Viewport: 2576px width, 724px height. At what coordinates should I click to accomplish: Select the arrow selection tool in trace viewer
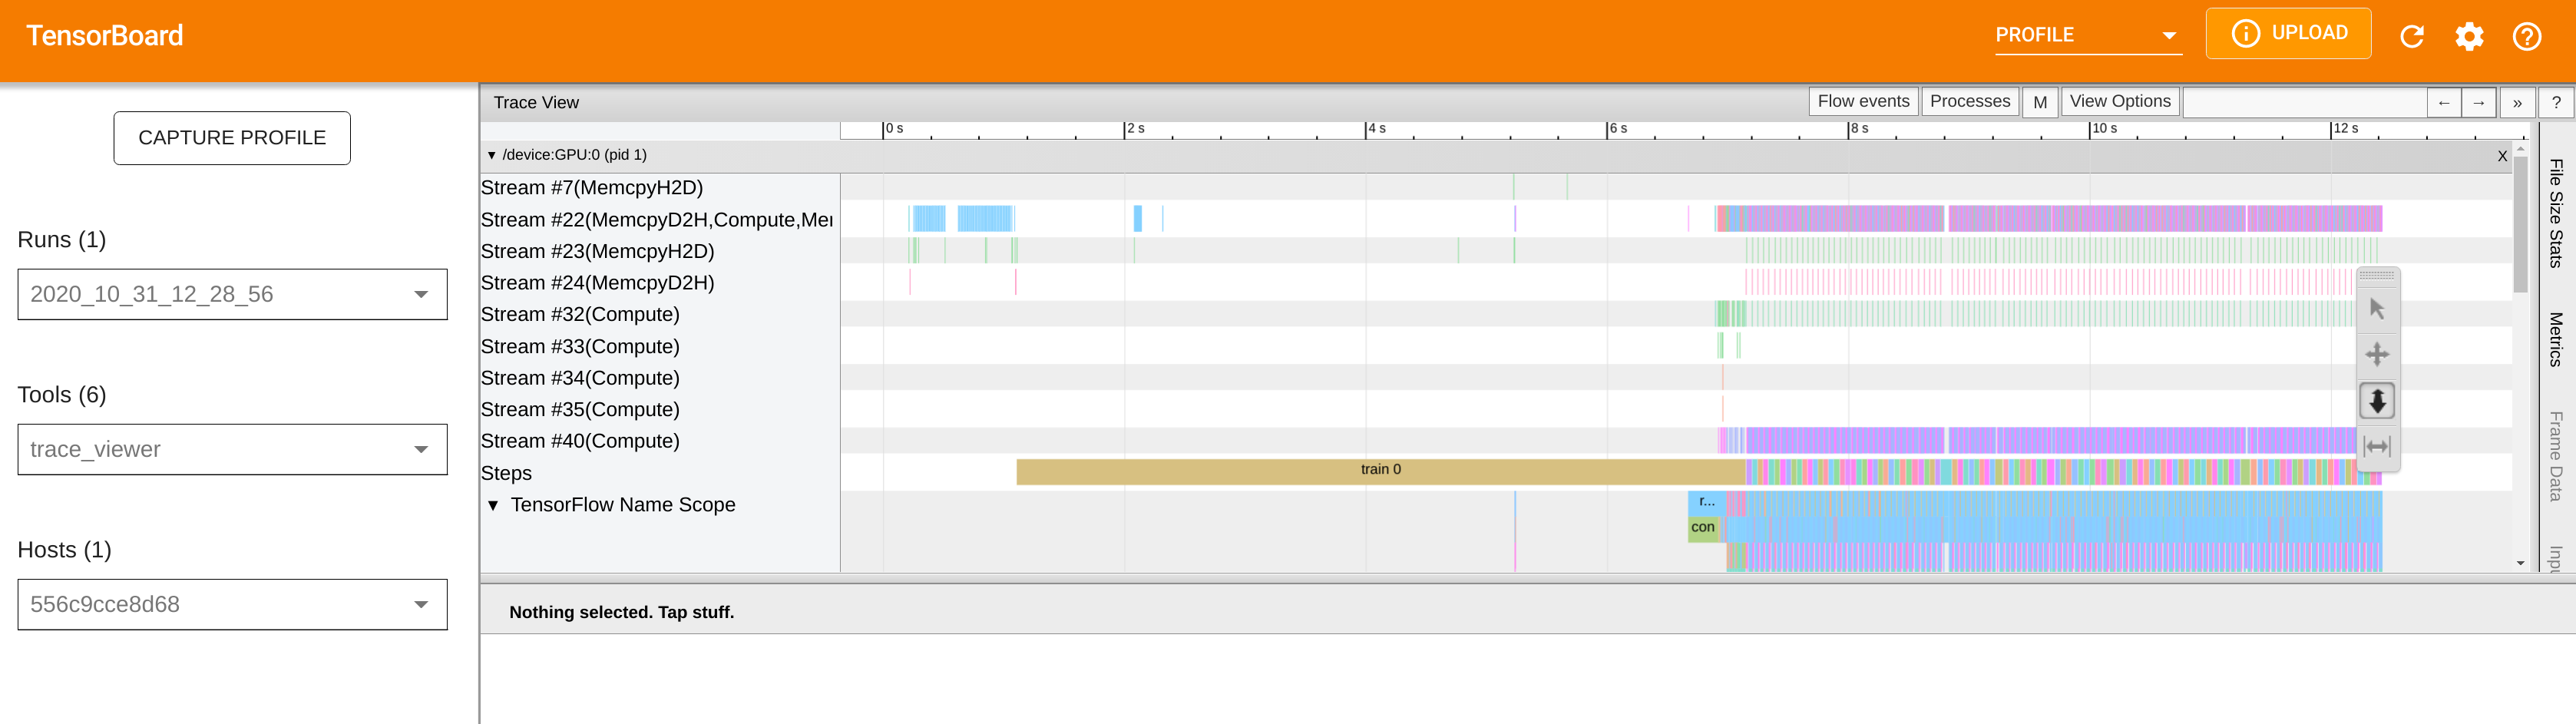(2377, 308)
